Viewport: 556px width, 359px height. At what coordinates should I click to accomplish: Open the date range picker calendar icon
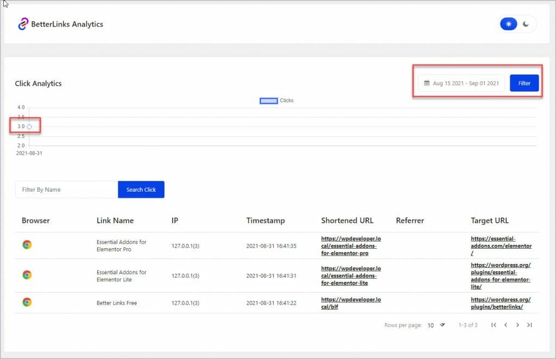coord(427,83)
